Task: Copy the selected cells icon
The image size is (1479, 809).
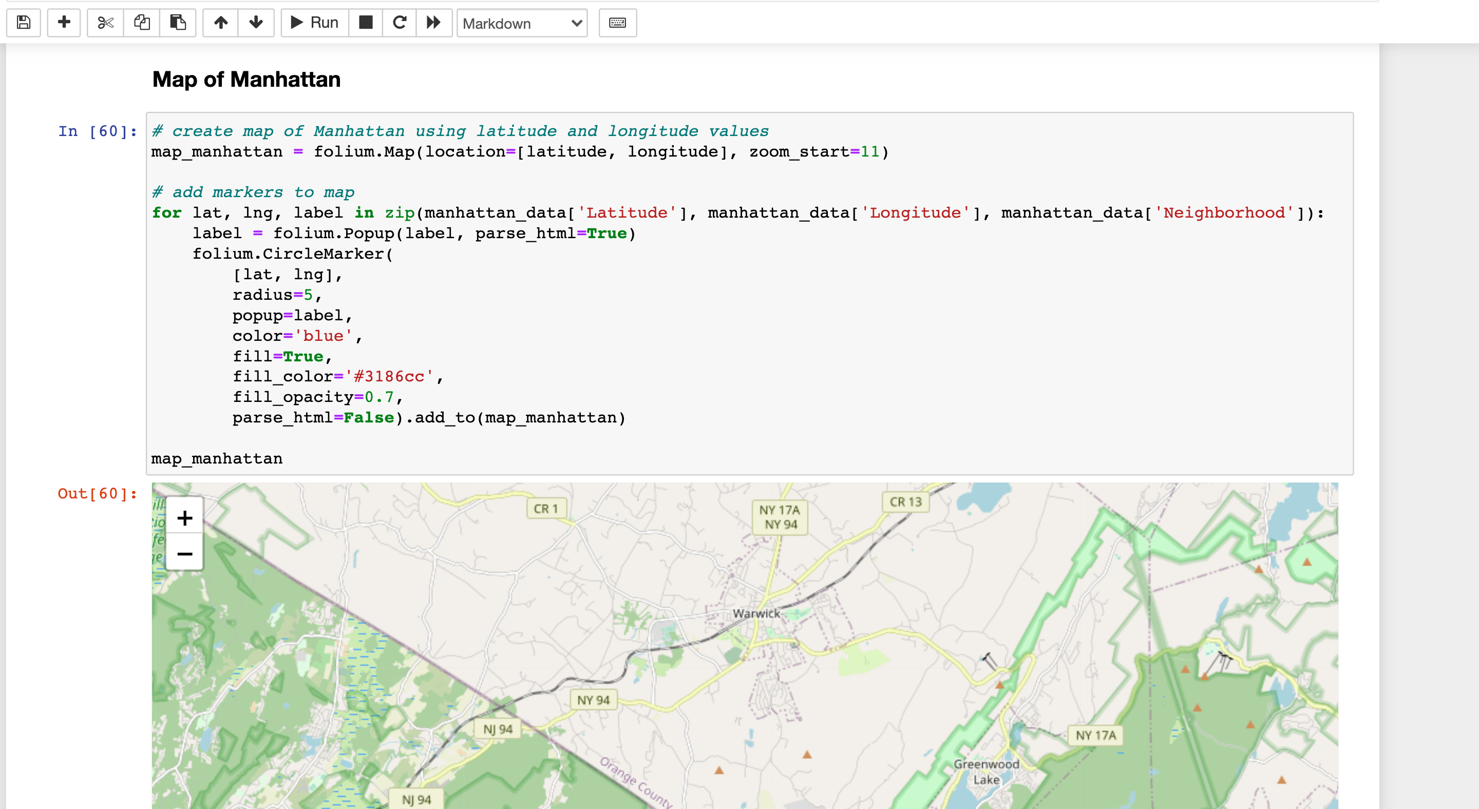Action: [142, 23]
